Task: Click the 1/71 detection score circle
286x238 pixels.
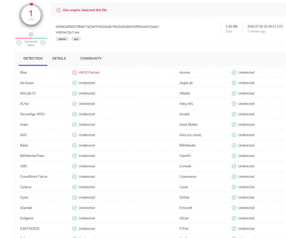Action: [31, 15]
